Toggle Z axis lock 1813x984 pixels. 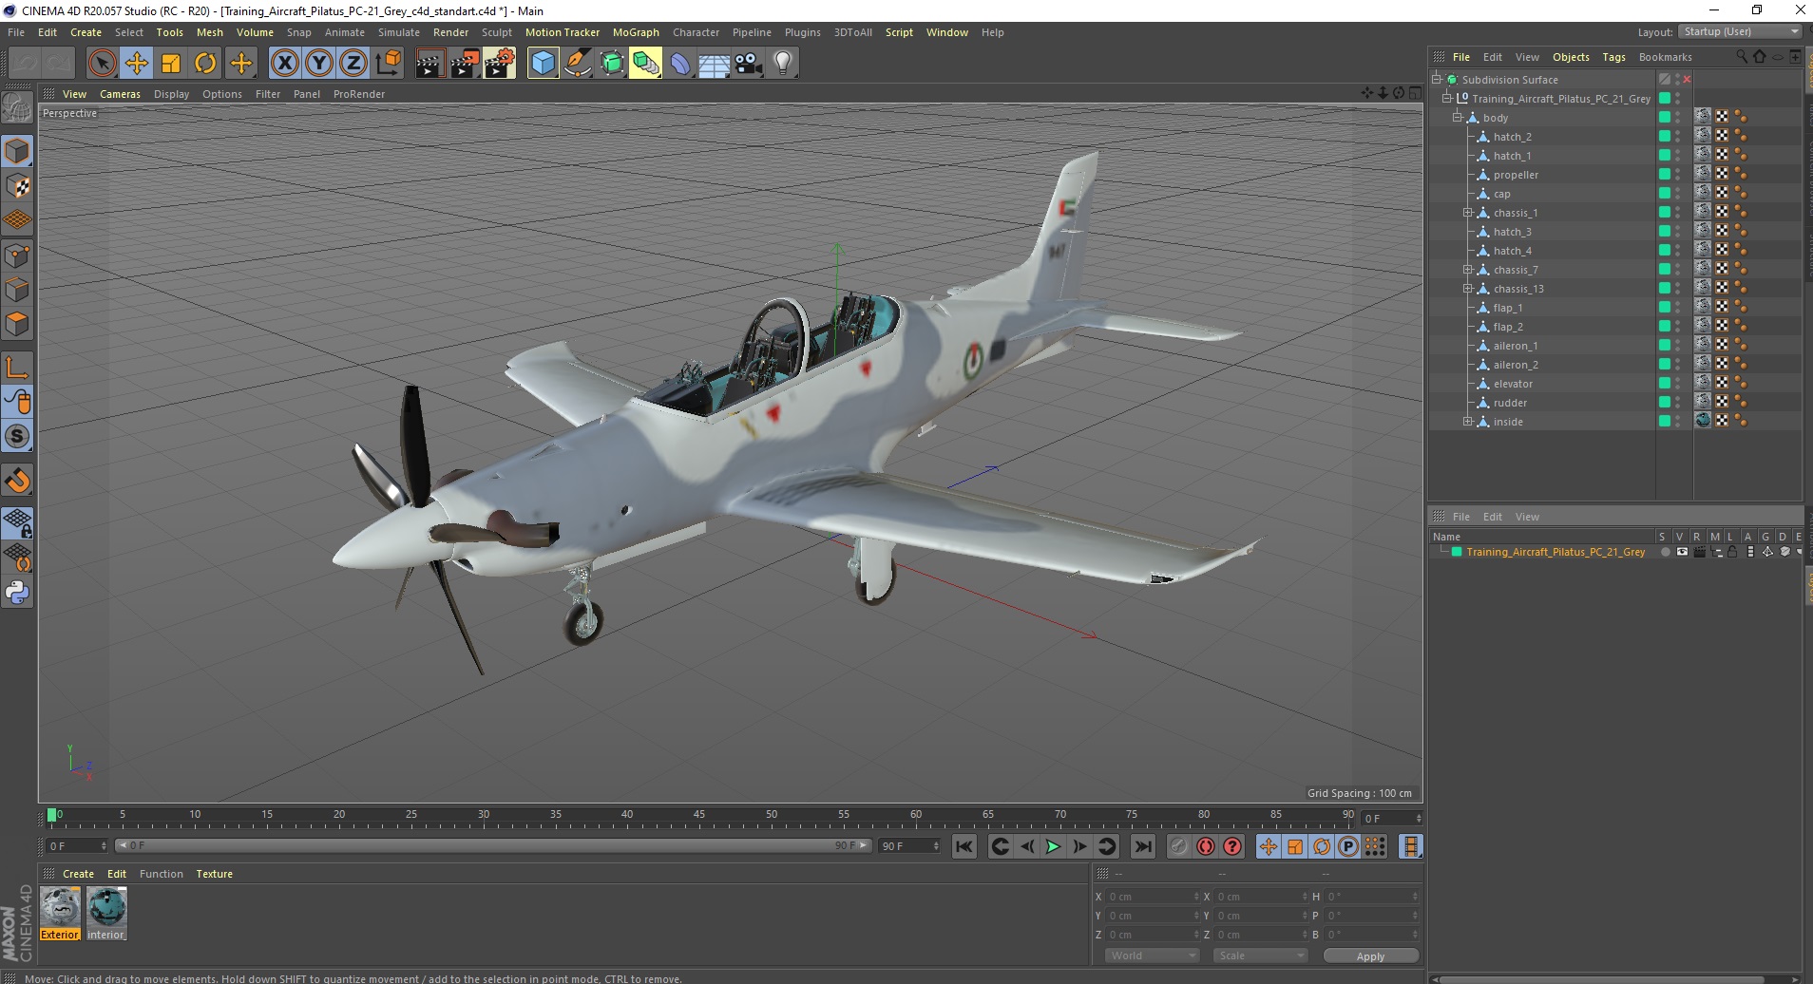pyautogui.click(x=353, y=64)
